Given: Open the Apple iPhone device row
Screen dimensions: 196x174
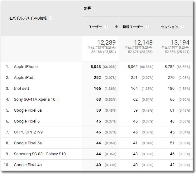Looking at the screenshot, I should point(26,67).
